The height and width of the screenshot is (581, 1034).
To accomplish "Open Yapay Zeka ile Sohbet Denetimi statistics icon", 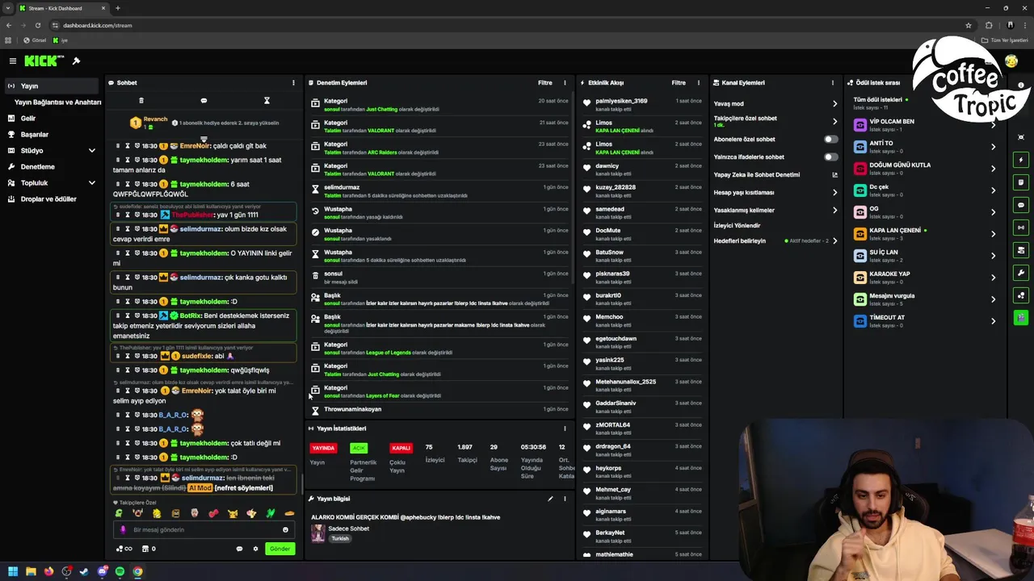I will (834, 175).
